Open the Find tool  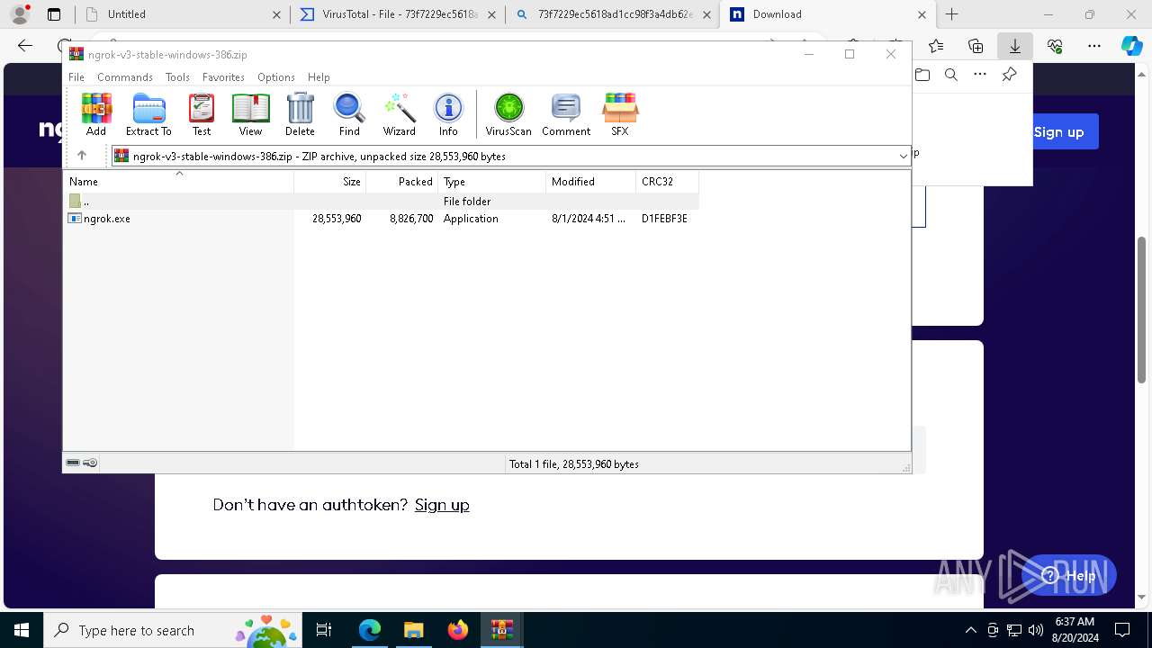click(349, 114)
